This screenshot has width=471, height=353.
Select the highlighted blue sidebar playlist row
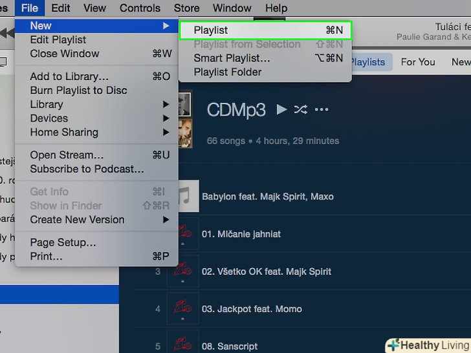(x=60, y=295)
